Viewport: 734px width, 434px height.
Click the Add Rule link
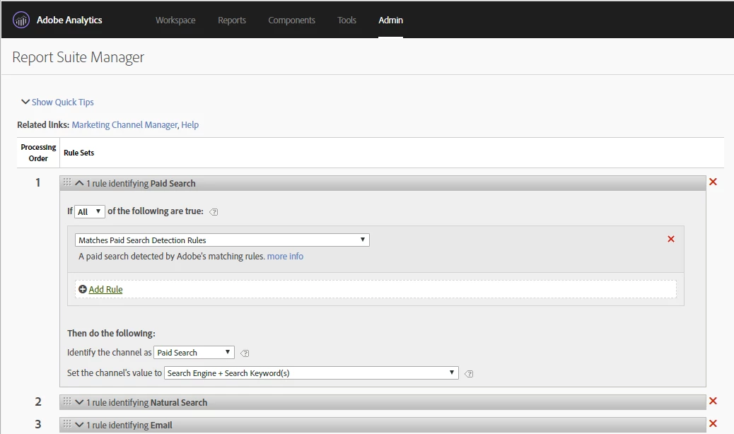tap(106, 290)
